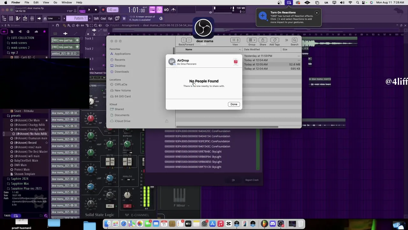Select Desktop in the Finder sidebar
The image size is (408, 230).
point(120,65)
